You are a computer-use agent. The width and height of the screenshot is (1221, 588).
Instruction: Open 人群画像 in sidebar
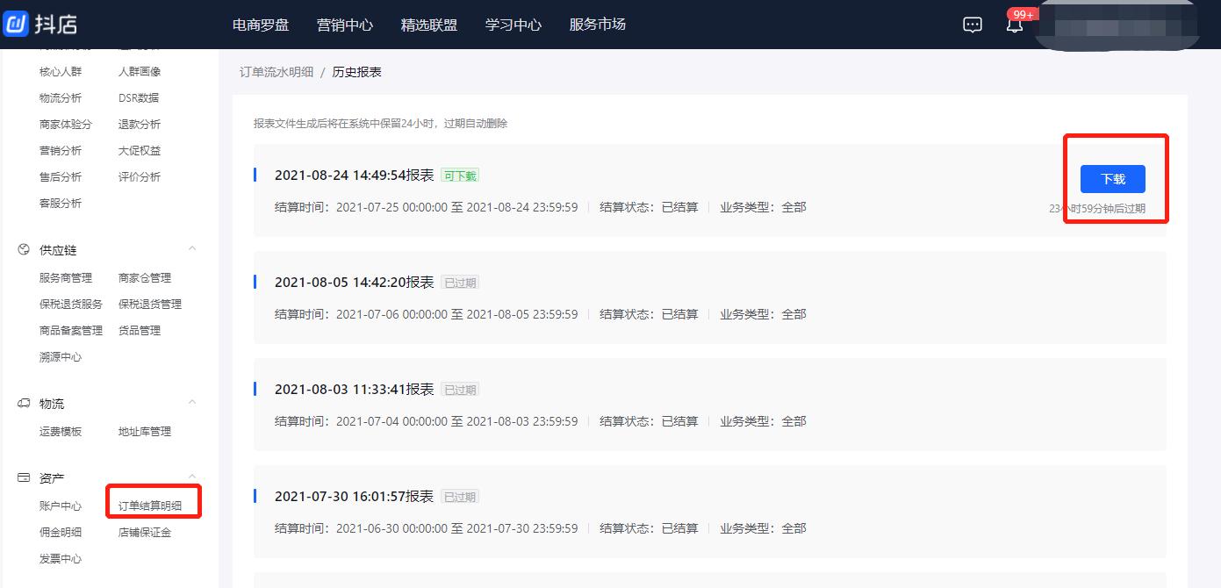pos(140,71)
